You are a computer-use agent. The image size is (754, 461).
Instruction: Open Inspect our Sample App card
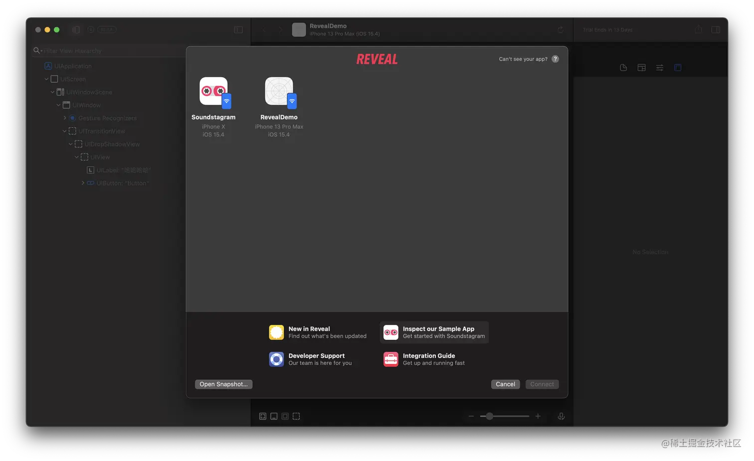pyautogui.click(x=434, y=332)
